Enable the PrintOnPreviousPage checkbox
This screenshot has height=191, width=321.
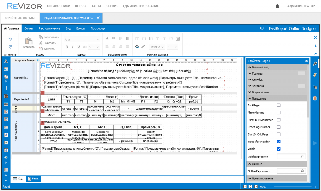pyautogui.click(x=279, y=120)
